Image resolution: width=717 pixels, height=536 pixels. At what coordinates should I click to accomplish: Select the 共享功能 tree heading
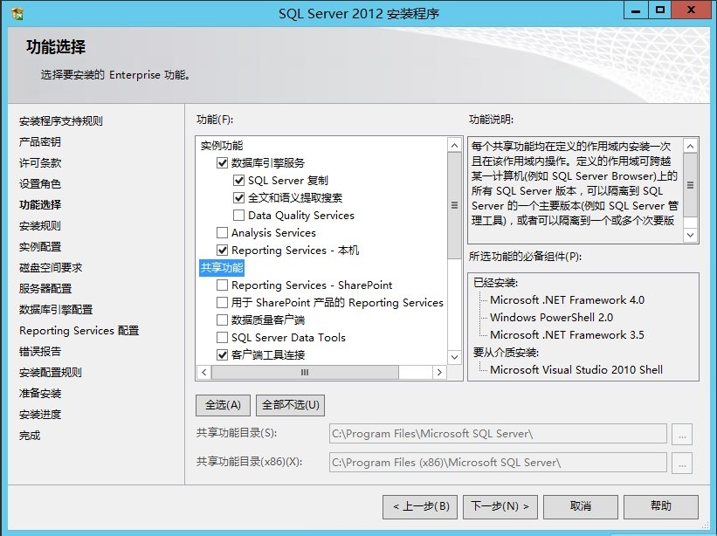222,268
